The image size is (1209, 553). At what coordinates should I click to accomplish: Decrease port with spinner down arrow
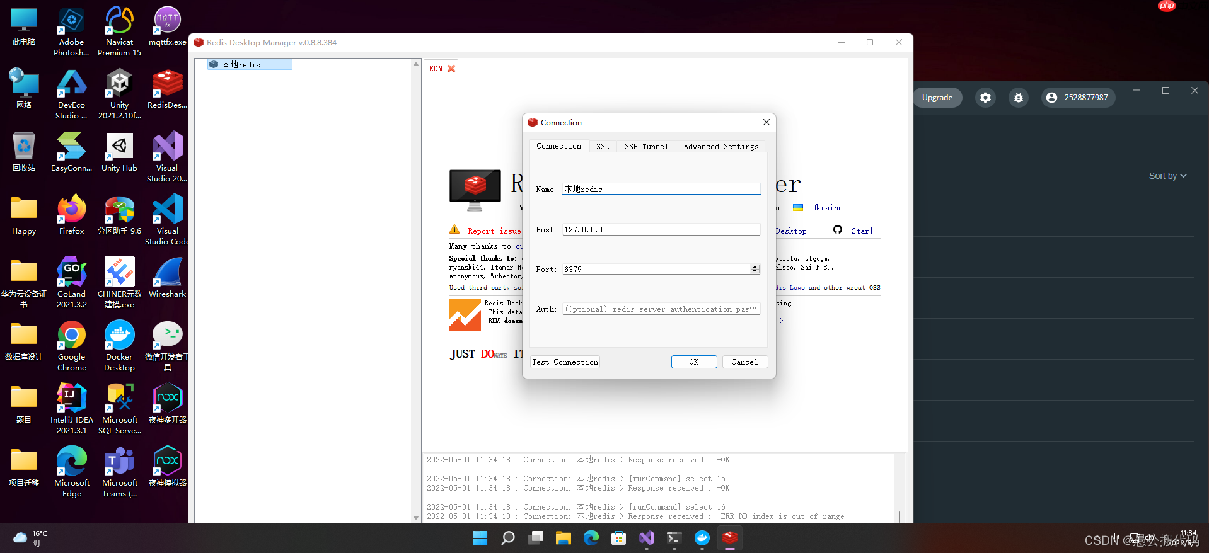(755, 271)
